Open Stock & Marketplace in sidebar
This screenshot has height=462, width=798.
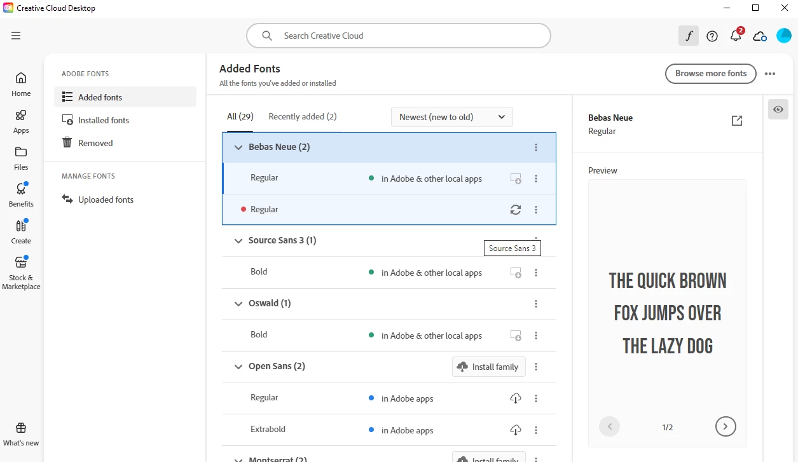tap(21, 273)
